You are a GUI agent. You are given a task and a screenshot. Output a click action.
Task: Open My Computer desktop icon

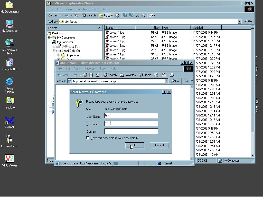click(10, 26)
